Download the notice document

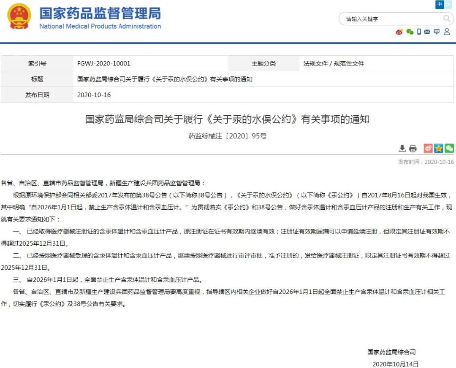(402, 148)
